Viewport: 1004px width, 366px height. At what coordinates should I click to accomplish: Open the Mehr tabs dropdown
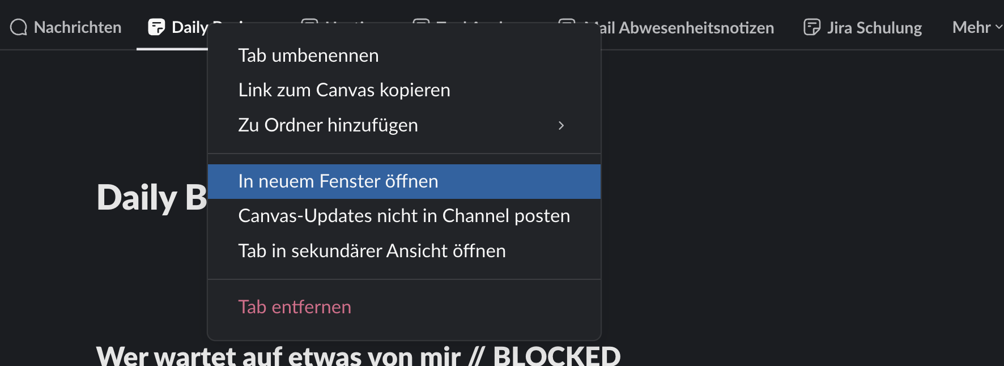point(977,27)
